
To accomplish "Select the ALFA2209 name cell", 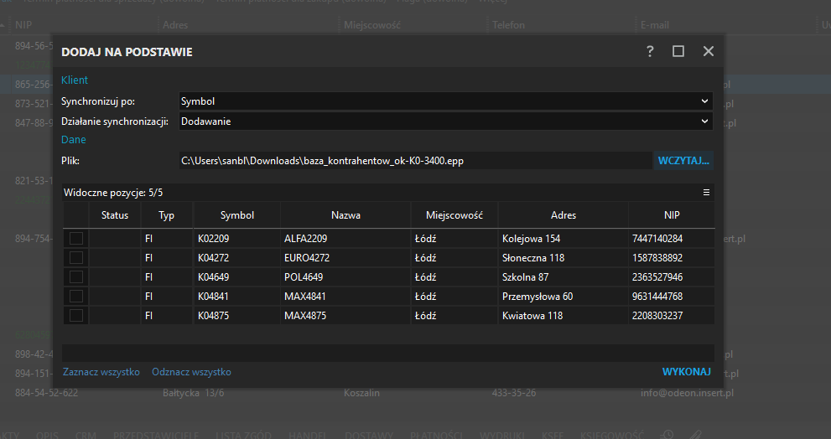I will coord(345,238).
